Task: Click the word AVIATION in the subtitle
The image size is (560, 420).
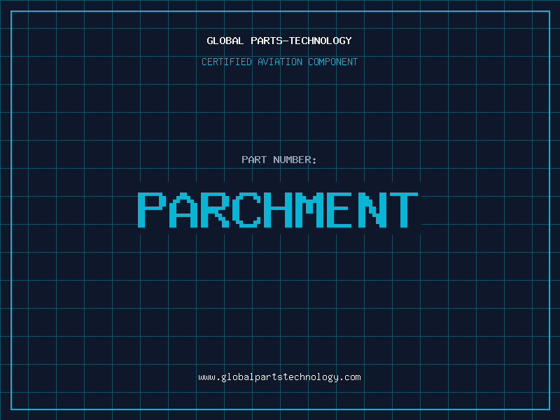Action: tap(280, 62)
